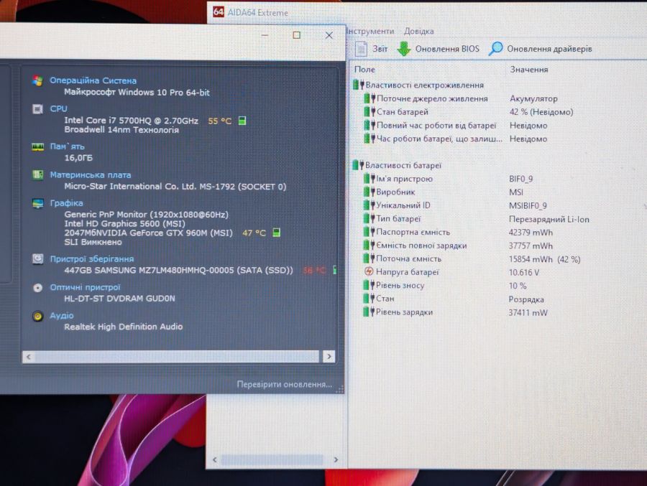Click the Пристрої зберігання disk icon
The width and height of the screenshot is (647, 486).
[x=37, y=259]
